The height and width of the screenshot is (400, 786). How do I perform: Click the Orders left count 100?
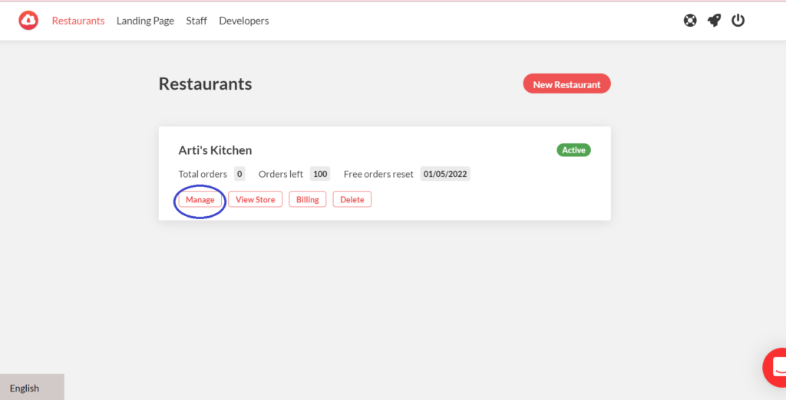click(320, 174)
